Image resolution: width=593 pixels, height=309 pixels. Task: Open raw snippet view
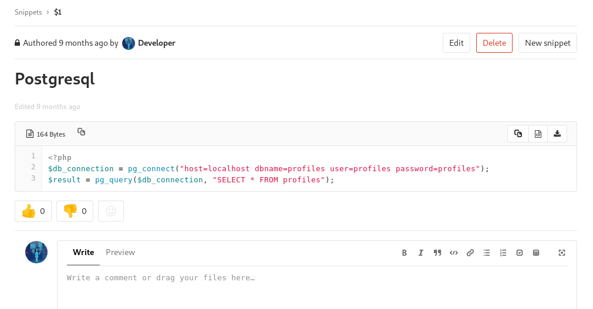pyautogui.click(x=538, y=134)
